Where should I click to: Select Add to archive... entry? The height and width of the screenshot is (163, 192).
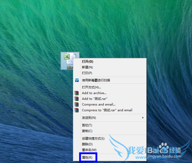(x=110, y=93)
